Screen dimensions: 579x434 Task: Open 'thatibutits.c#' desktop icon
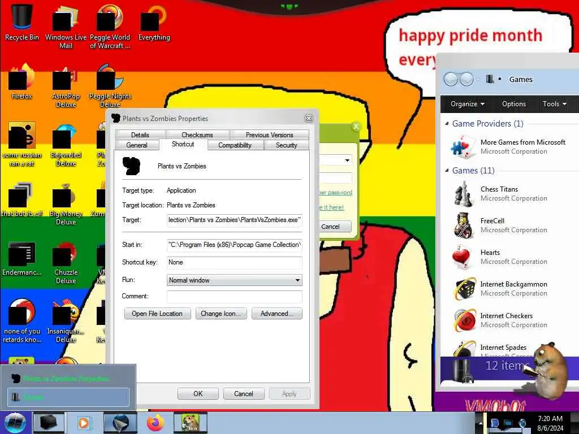(22, 199)
